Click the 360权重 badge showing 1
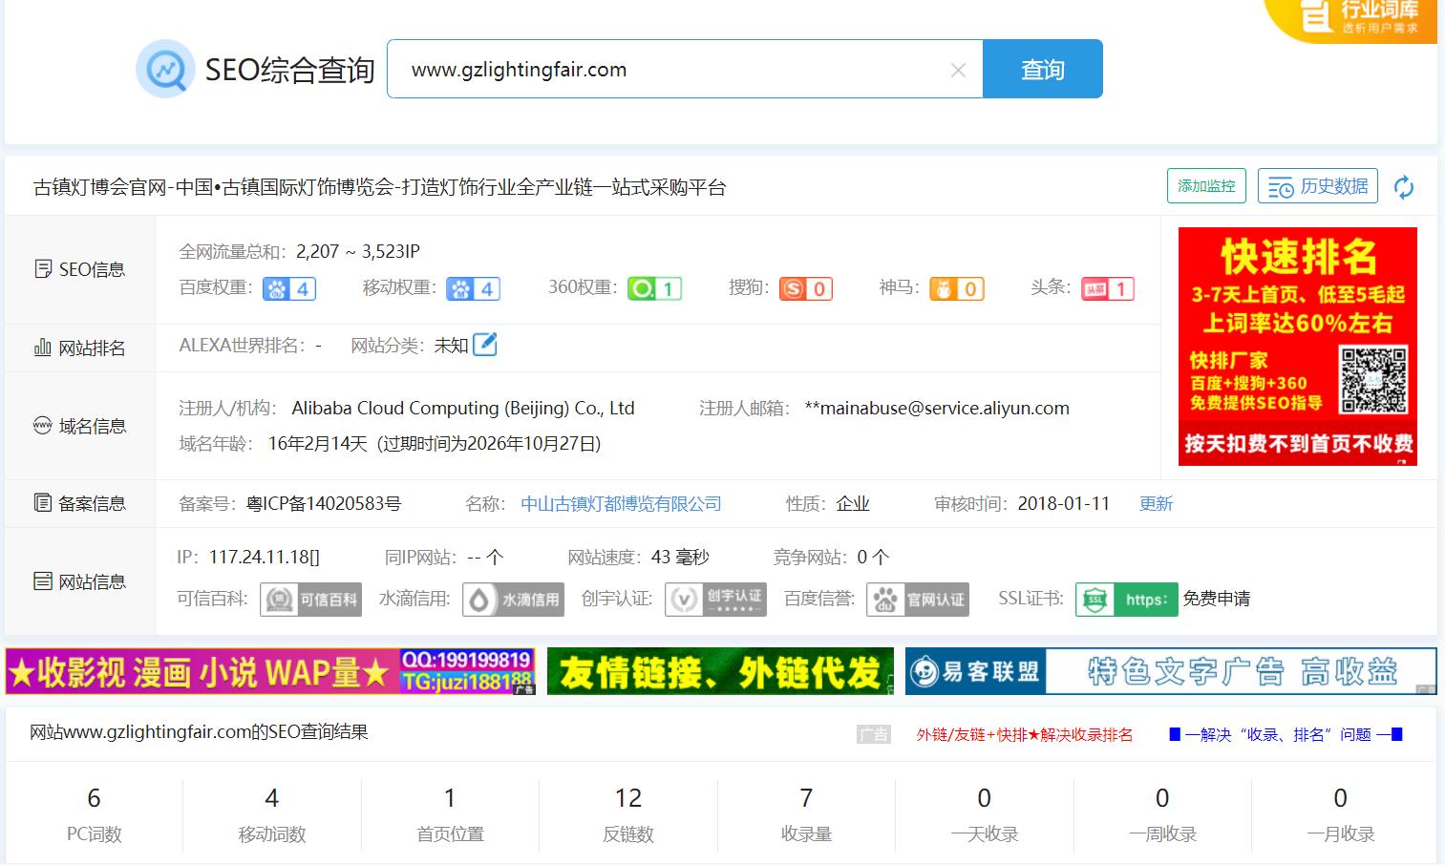The width and height of the screenshot is (1445, 865). click(x=654, y=288)
